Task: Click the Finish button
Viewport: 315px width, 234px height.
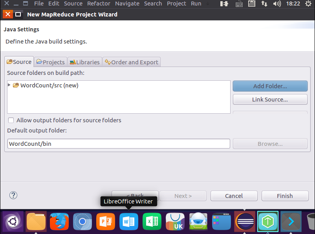Action: click(285, 196)
